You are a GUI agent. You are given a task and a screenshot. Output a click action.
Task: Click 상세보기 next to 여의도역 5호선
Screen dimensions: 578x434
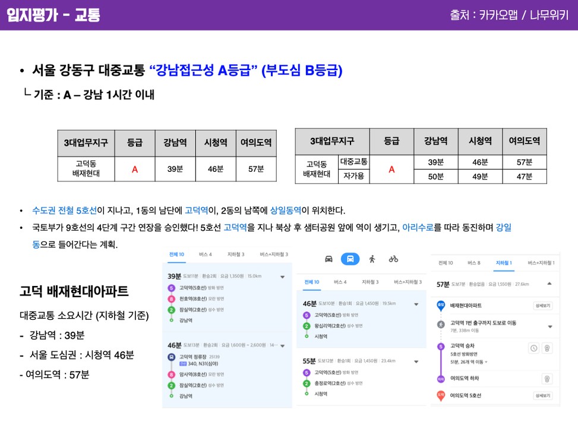click(x=542, y=395)
